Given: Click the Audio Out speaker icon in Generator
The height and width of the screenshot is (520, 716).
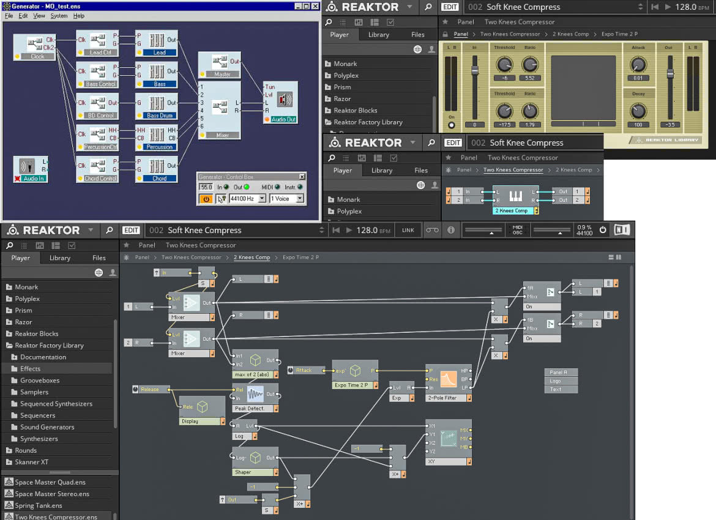Looking at the screenshot, I should coord(285,100).
